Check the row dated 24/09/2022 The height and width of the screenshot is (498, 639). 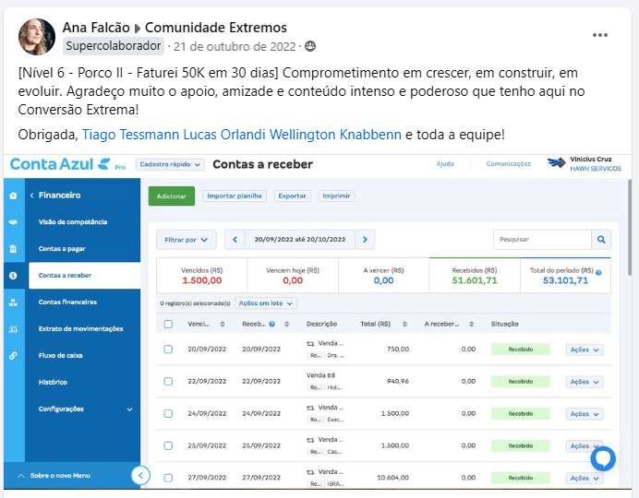(x=168, y=413)
